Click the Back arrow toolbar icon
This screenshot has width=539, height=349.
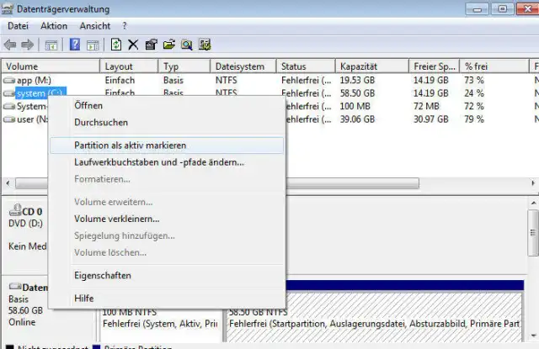click(x=10, y=45)
